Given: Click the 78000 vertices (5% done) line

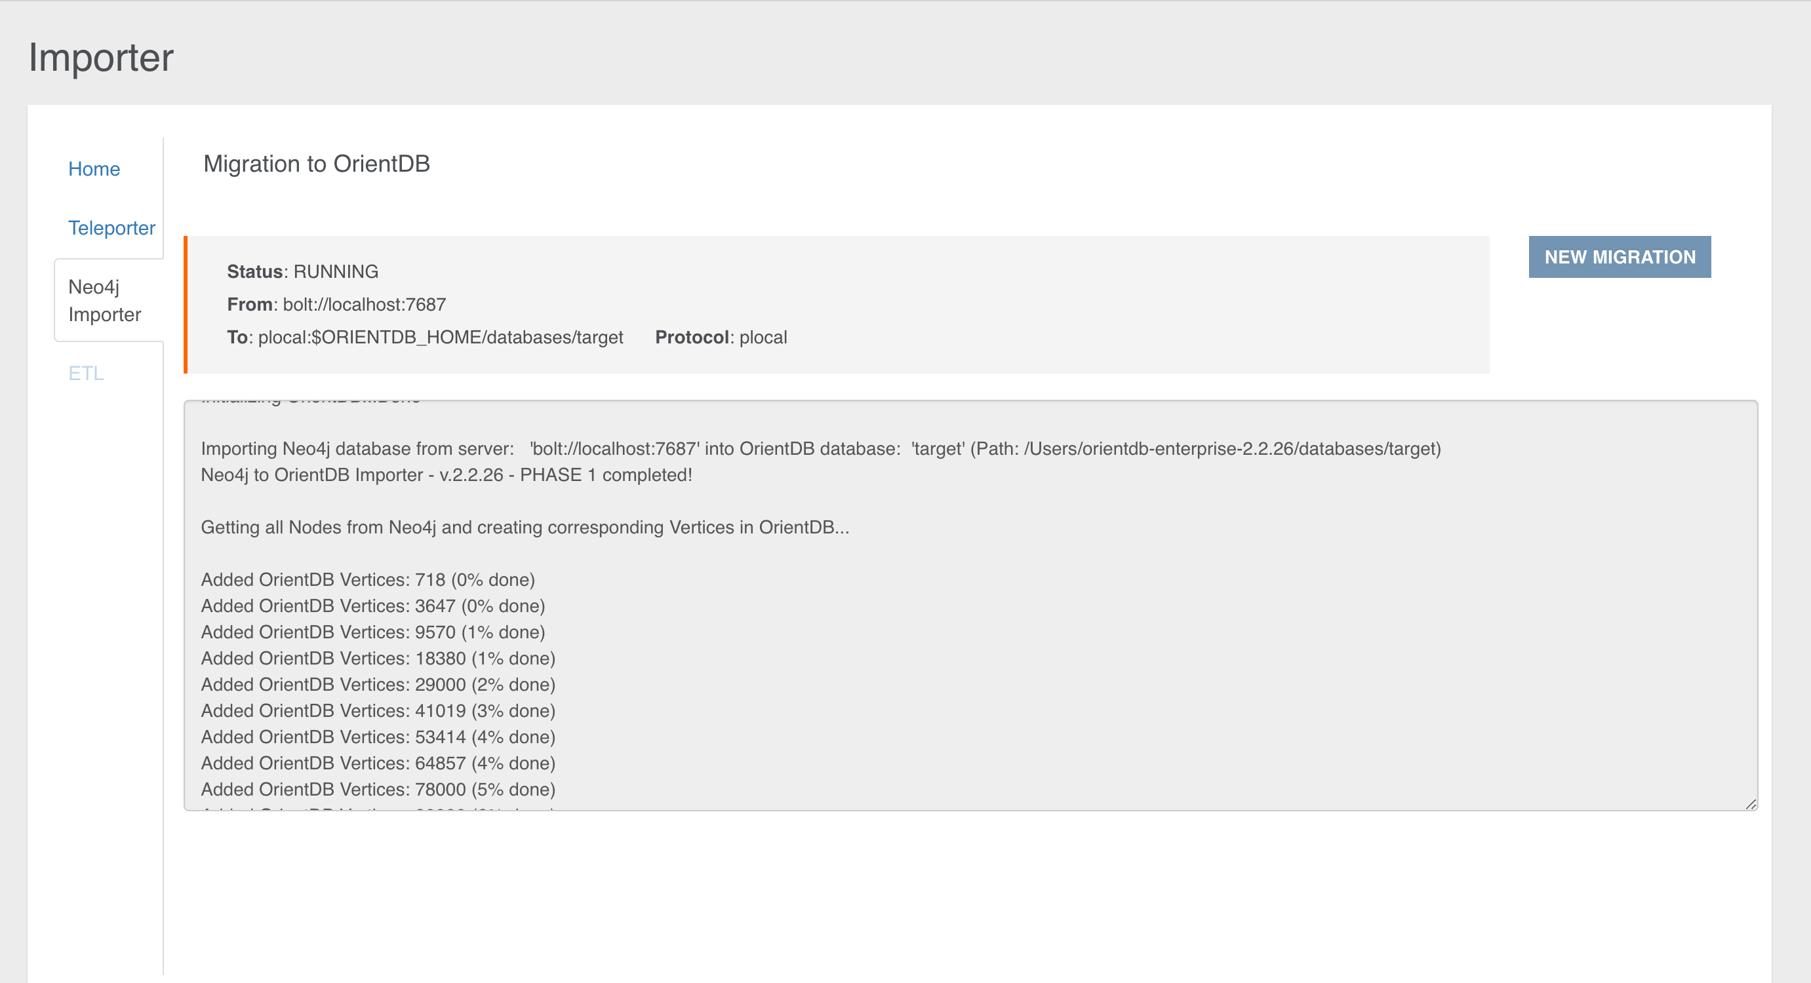Looking at the screenshot, I should 378,790.
